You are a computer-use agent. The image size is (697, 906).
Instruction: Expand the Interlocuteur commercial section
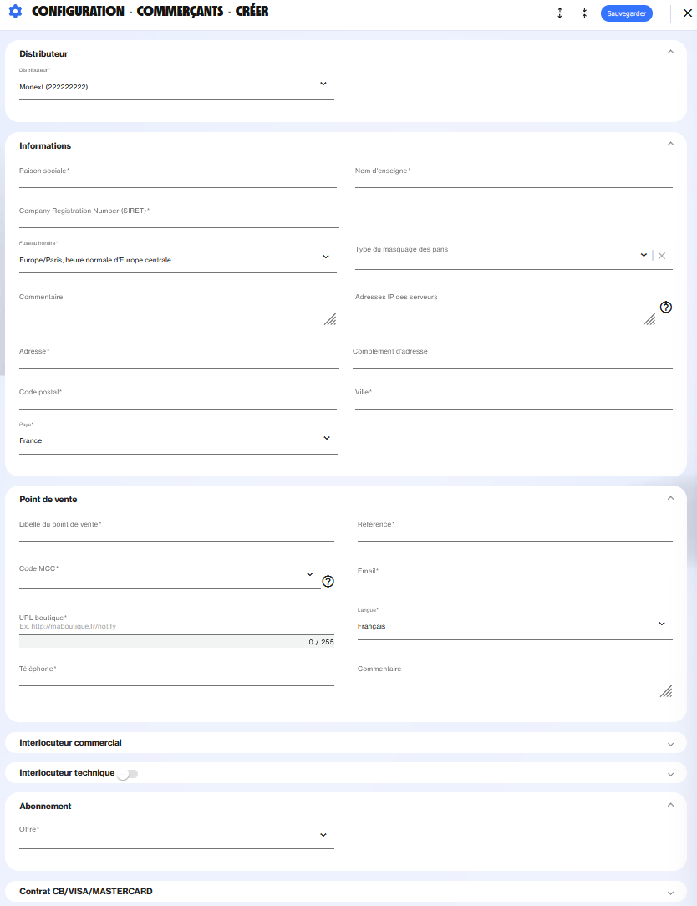coord(670,744)
